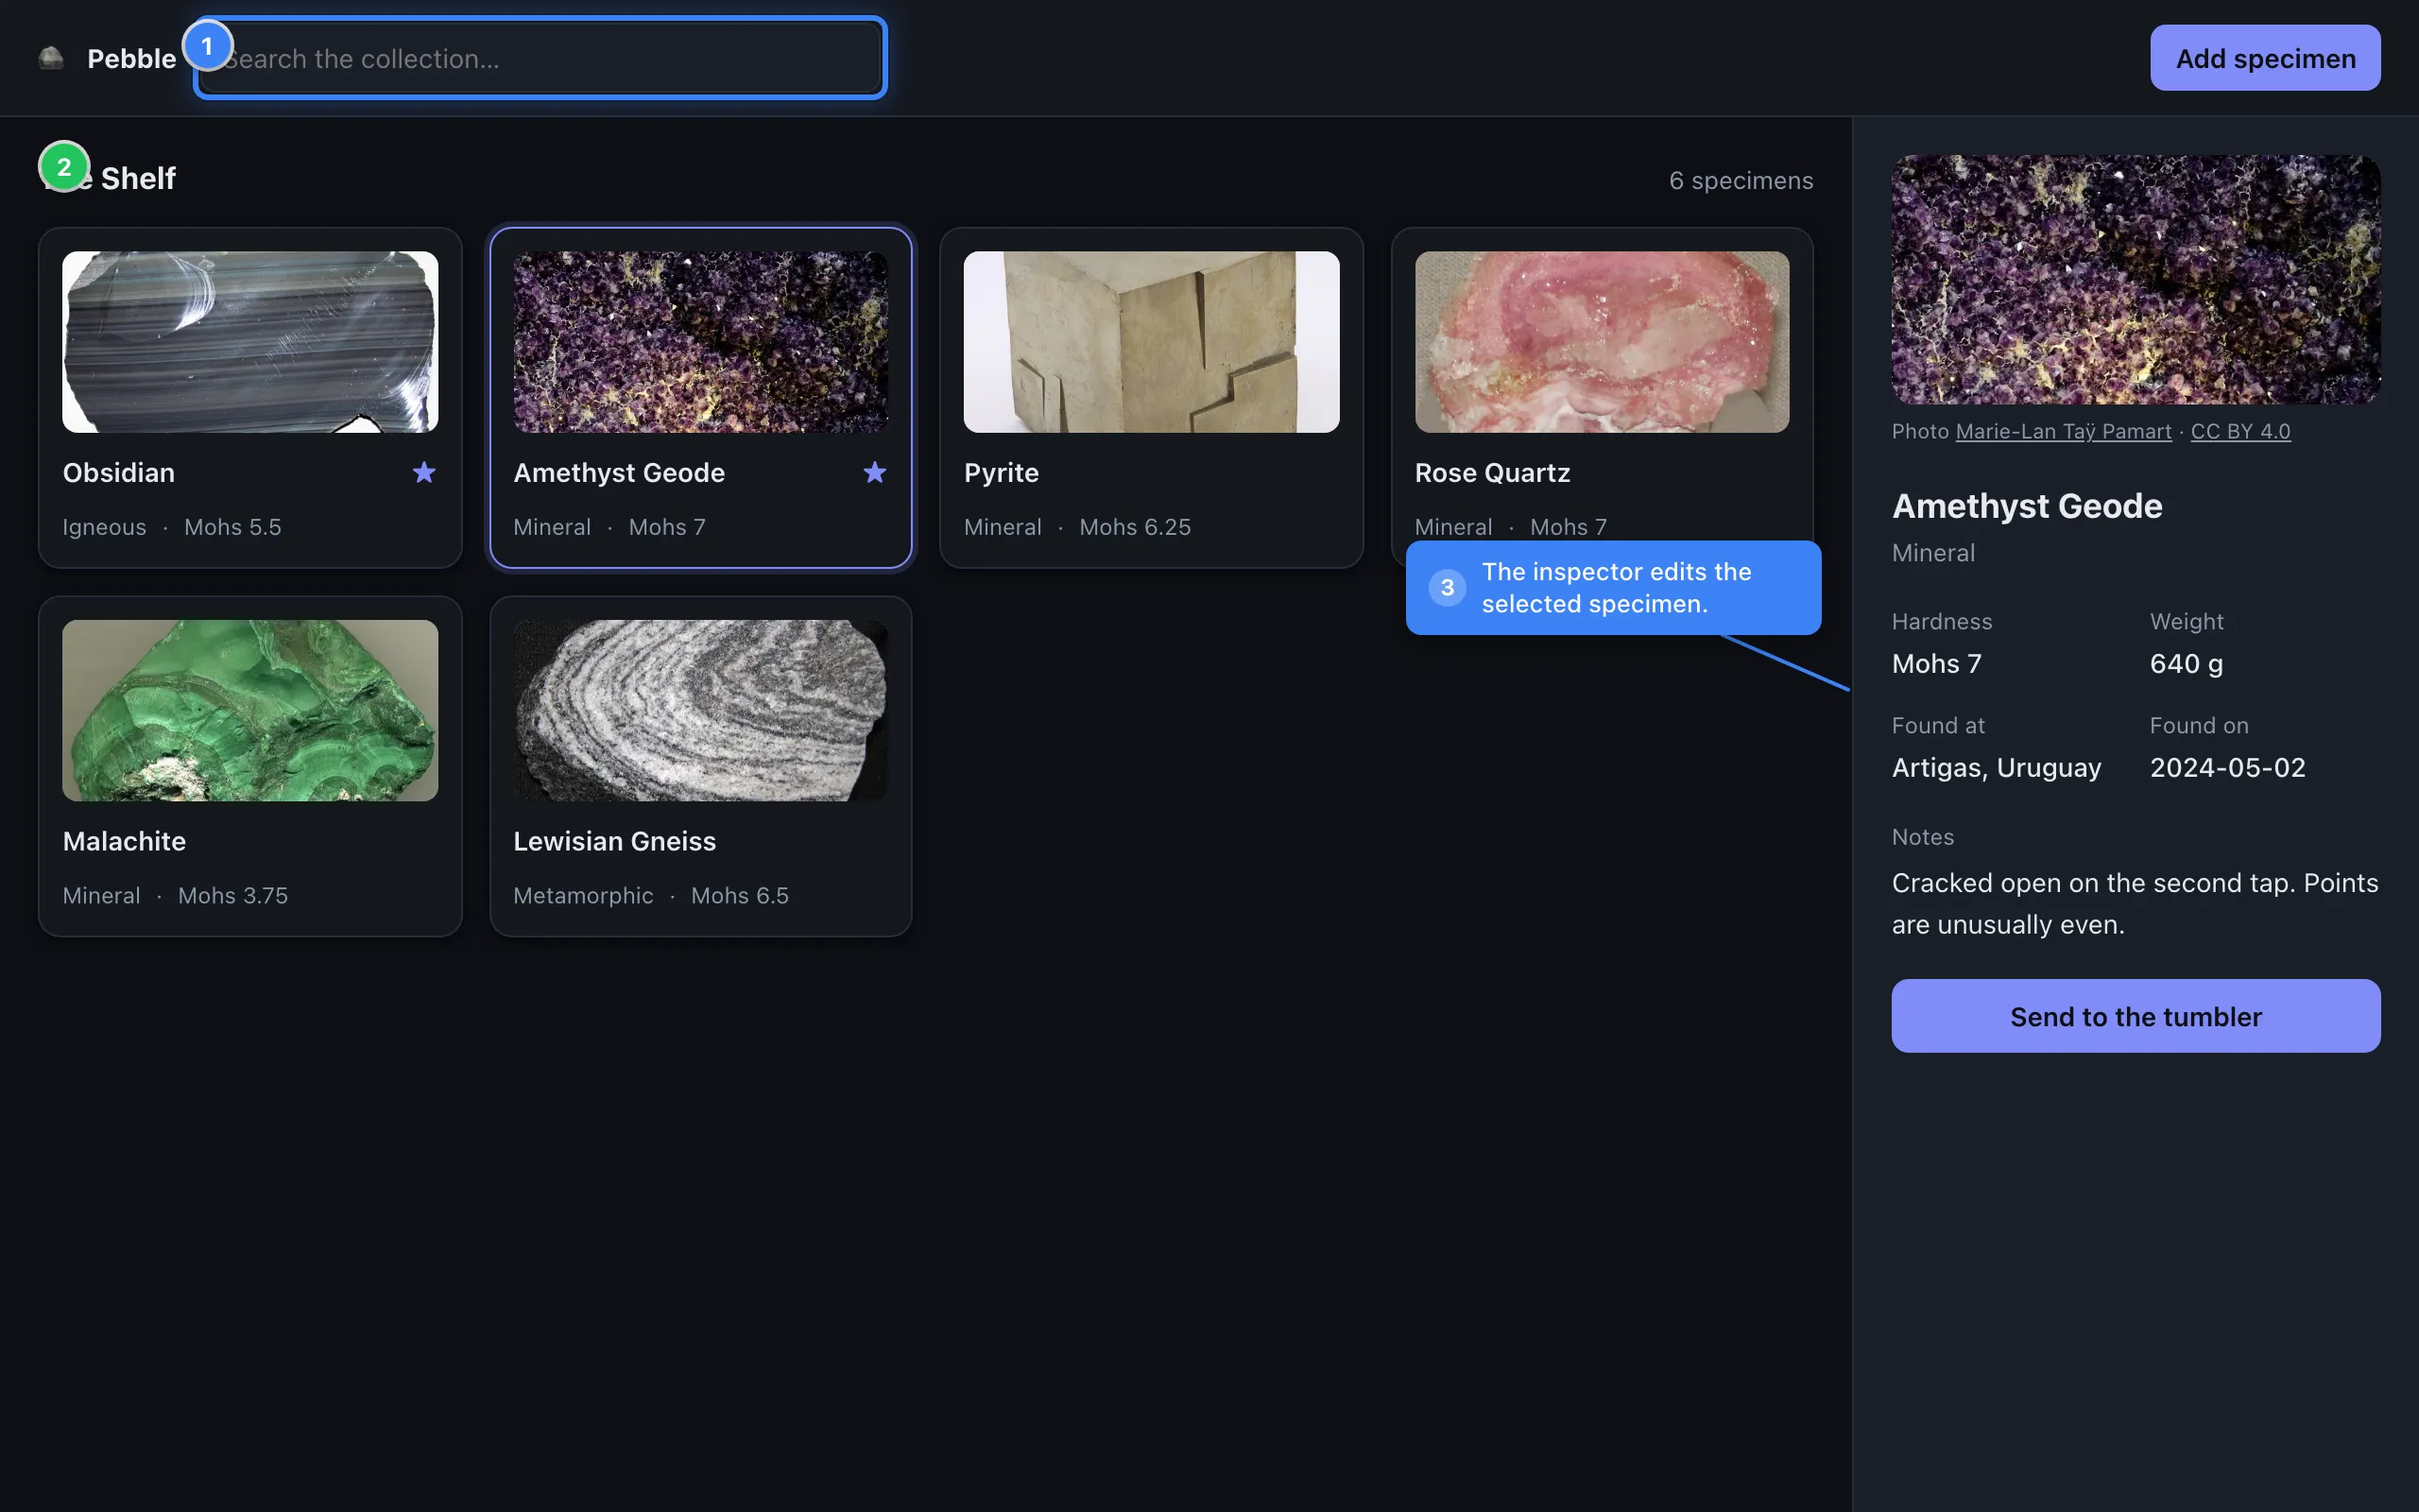Click Igneous · Mohs 5.5 on Obsidian card
The height and width of the screenshot is (1512, 2419).
click(x=172, y=527)
